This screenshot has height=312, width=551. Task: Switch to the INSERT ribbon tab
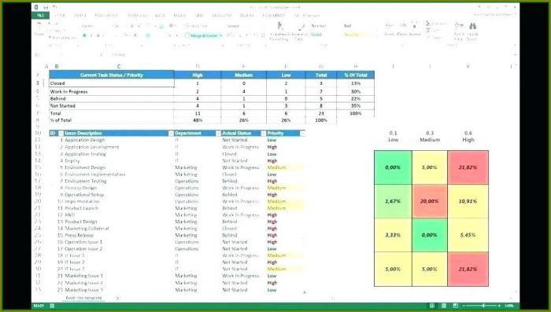pos(80,16)
